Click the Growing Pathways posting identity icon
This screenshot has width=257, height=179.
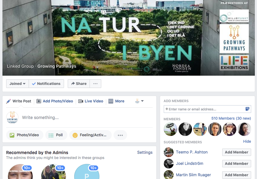tap(137, 101)
